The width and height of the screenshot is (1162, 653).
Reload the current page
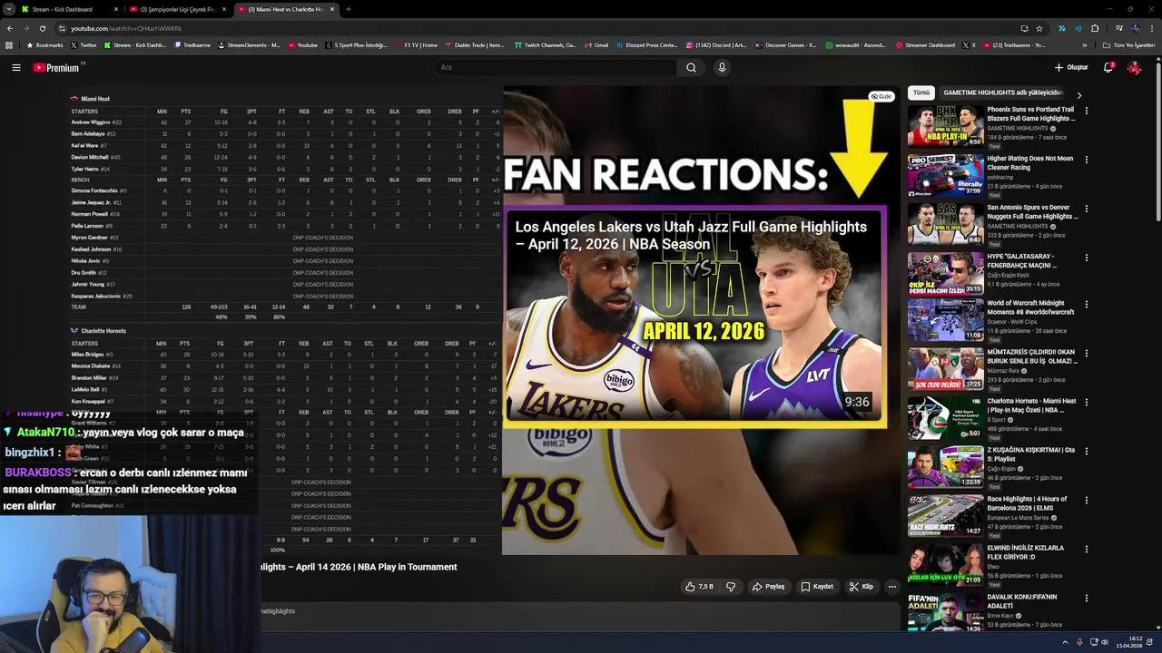(x=42, y=28)
